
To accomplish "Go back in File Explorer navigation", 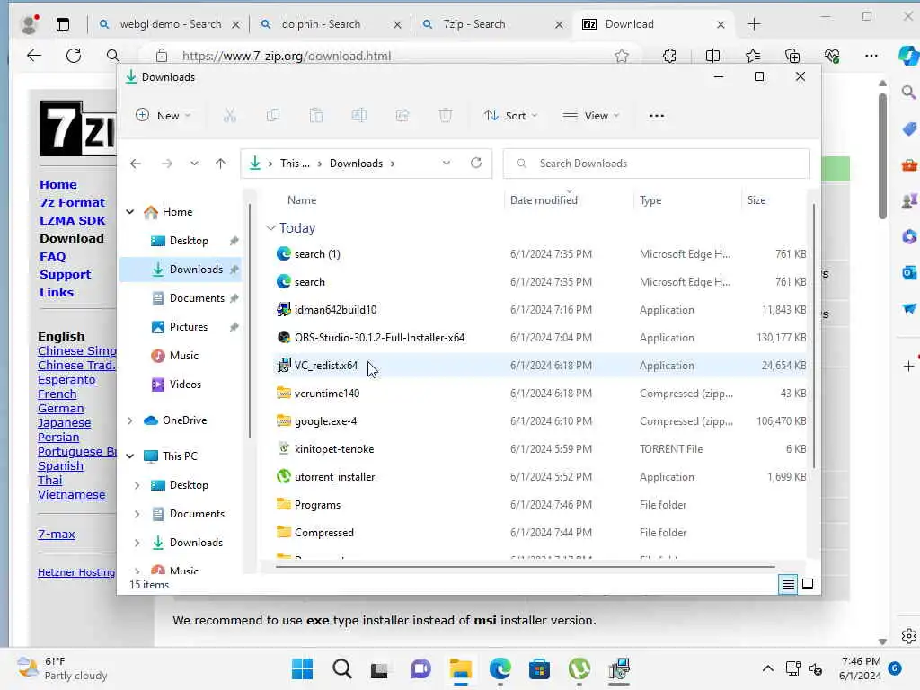I will coord(136,164).
